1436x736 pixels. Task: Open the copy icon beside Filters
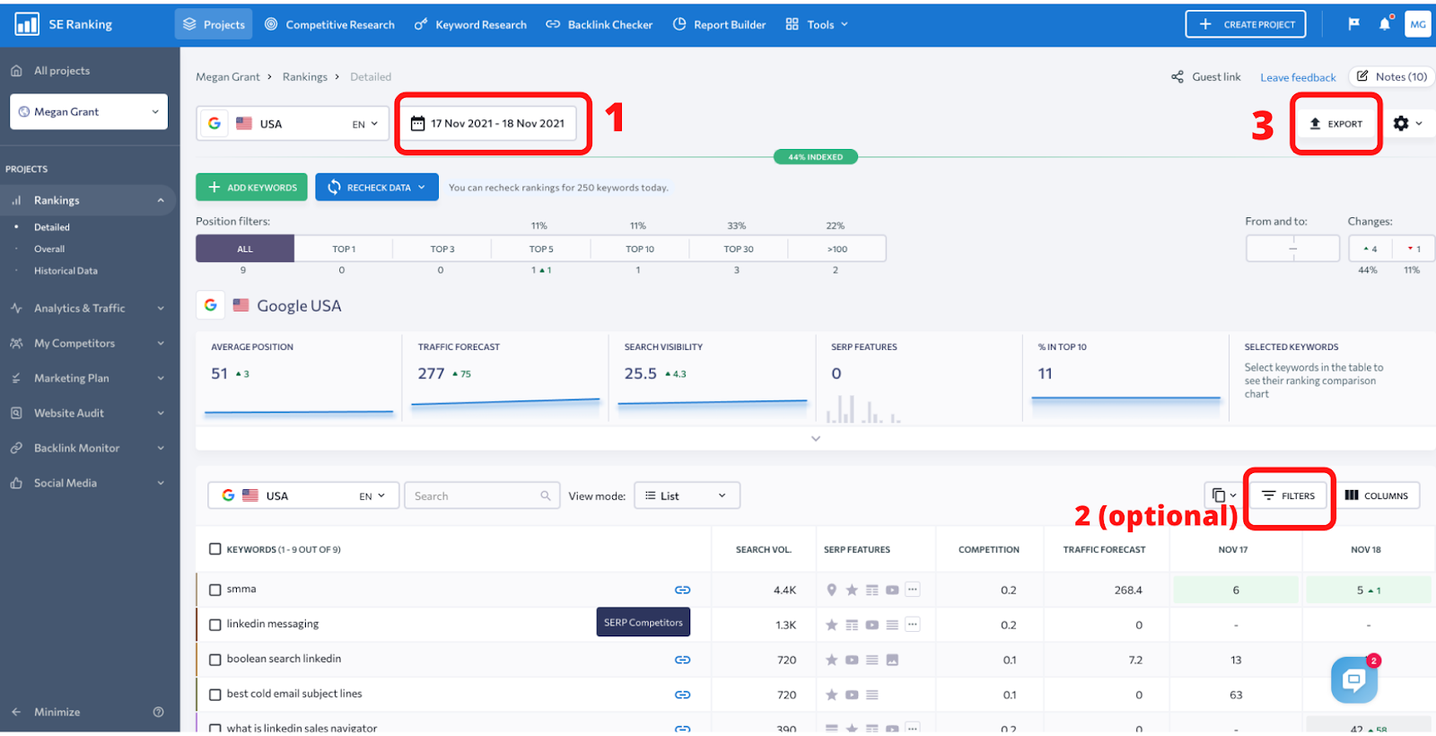[x=1219, y=495]
